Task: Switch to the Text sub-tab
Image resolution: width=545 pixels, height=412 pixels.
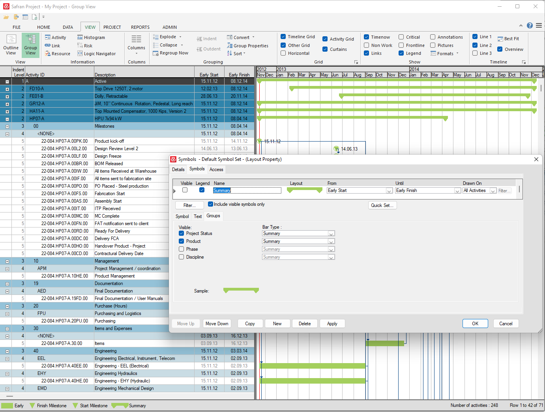Action: point(198,216)
